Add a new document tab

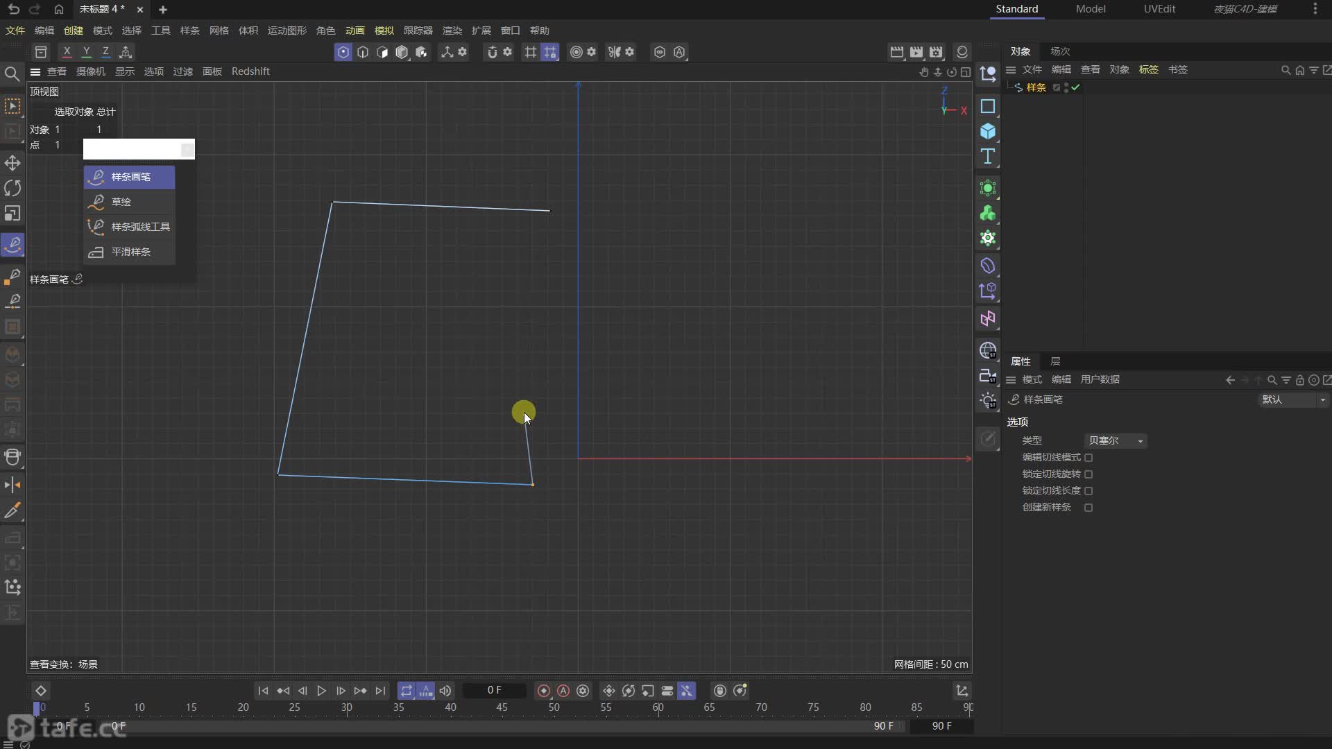pos(163,10)
